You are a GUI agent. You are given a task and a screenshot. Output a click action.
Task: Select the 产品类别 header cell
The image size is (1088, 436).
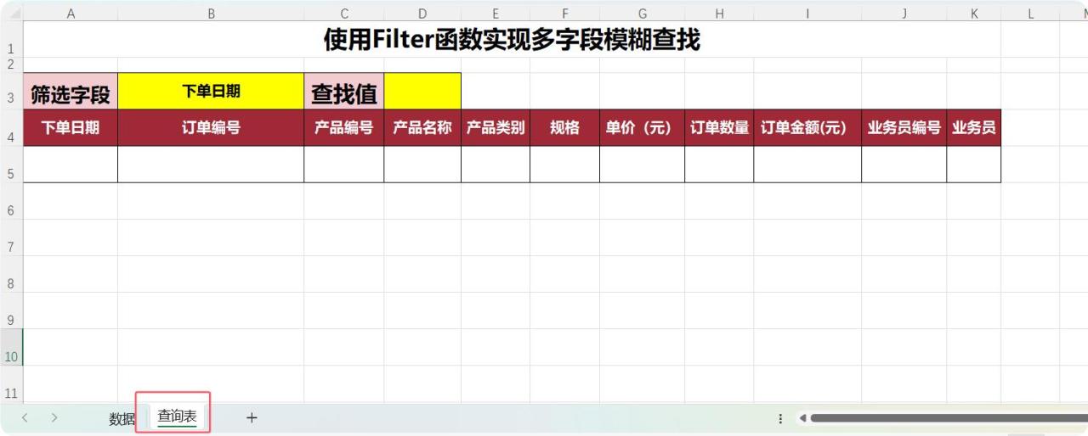pyautogui.click(x=496, y=128)
